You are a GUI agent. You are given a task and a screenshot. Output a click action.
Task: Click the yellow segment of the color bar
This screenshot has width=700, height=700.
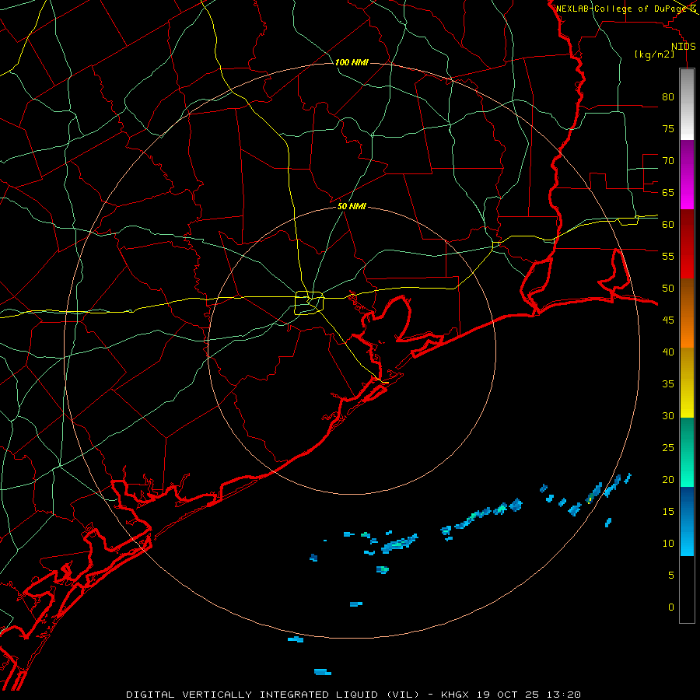(687, 383)
